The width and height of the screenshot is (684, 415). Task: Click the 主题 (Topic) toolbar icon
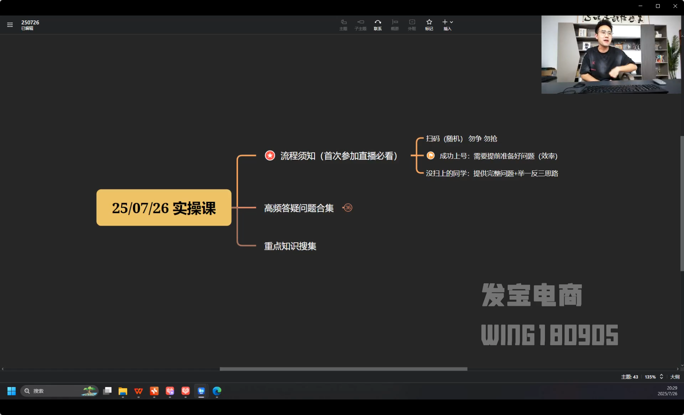[343, 25]
